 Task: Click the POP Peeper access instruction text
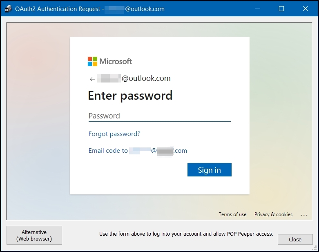tap(186, 234)
